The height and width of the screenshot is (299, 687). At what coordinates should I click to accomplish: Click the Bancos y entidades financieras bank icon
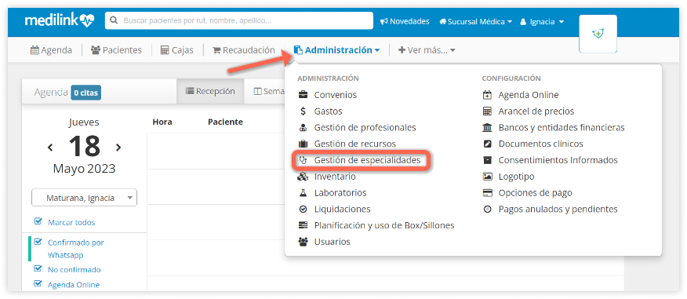487,128
